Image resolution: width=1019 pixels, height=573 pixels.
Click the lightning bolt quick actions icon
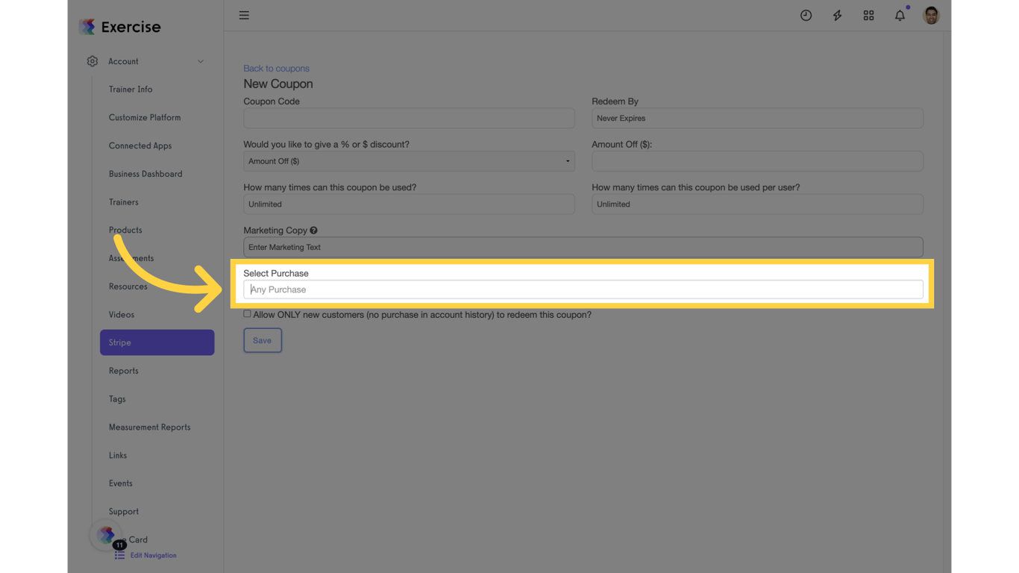click(x=838, y=15)
